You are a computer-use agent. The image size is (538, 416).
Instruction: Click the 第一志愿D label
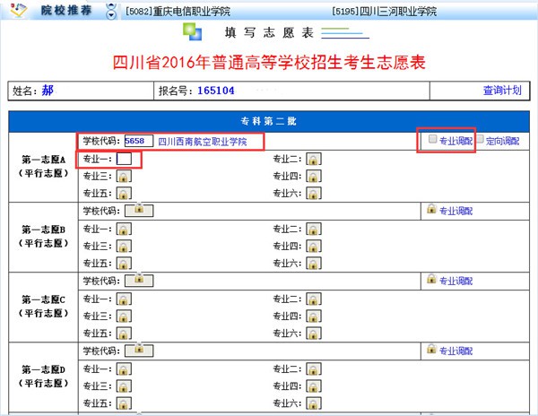point(44,377)
